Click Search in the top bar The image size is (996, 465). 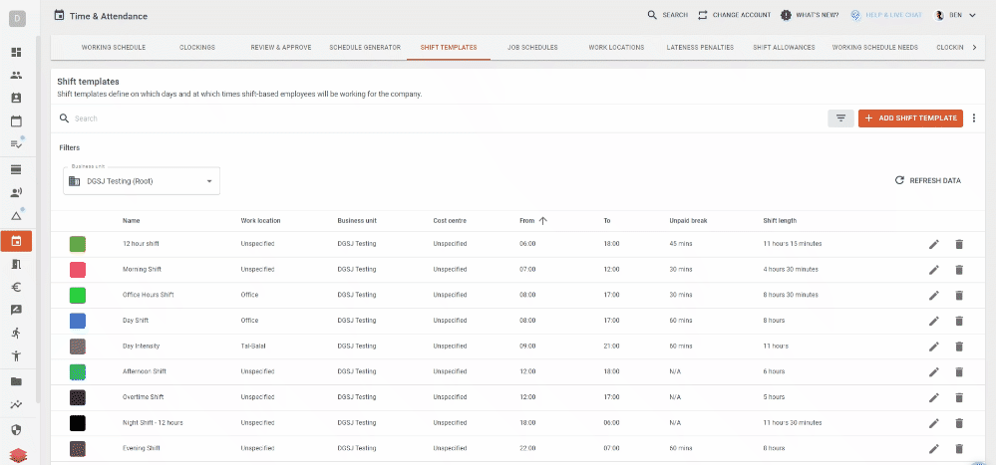pos(668,15)
